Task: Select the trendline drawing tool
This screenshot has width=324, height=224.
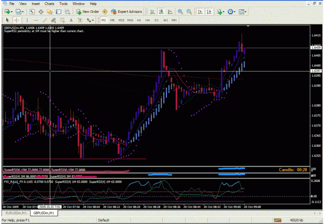Action: click(45, 20)
